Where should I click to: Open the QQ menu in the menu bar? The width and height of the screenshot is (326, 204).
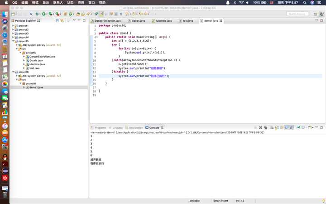(15, 3)
